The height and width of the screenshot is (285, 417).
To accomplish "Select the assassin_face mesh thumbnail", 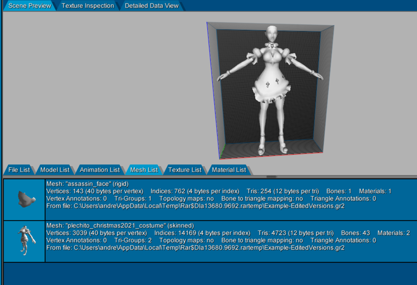I will [x=24, y=199].
